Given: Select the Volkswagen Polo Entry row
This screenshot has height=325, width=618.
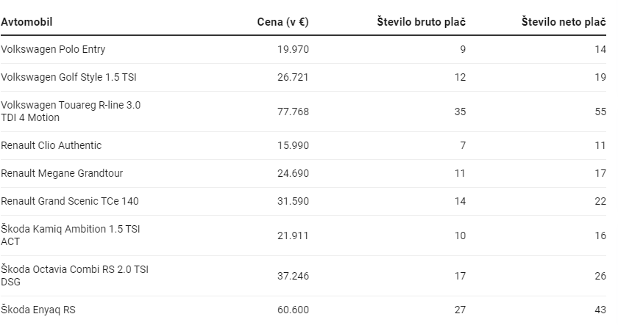Looking at the screenshot, I should (53, 49).
